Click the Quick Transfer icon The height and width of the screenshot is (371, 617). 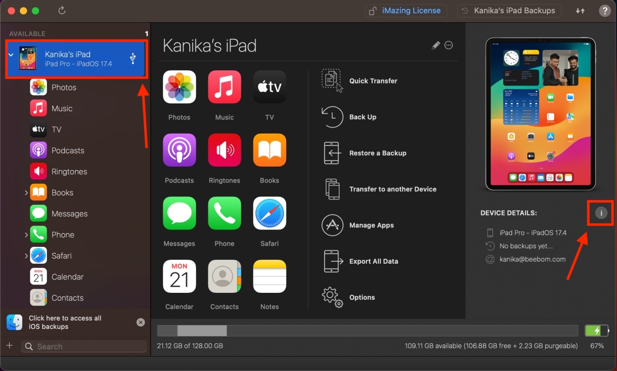(332, 80)
